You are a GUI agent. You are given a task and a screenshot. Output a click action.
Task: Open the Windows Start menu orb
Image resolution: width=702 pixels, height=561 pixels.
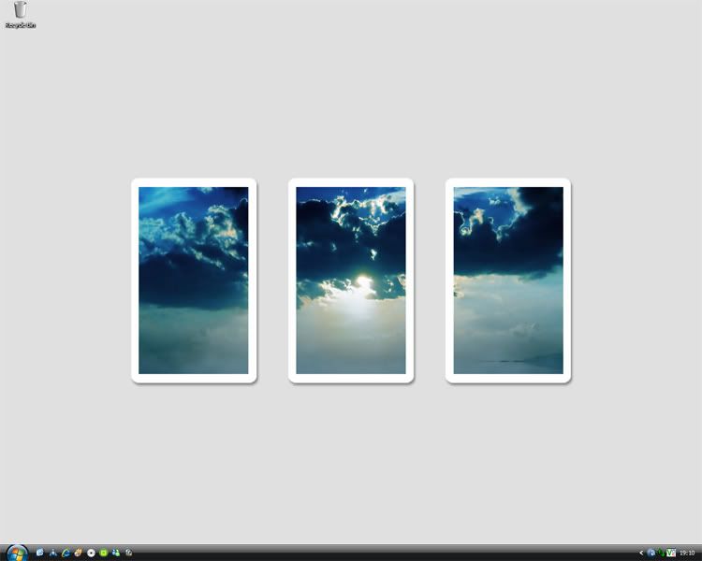[16, 552]
